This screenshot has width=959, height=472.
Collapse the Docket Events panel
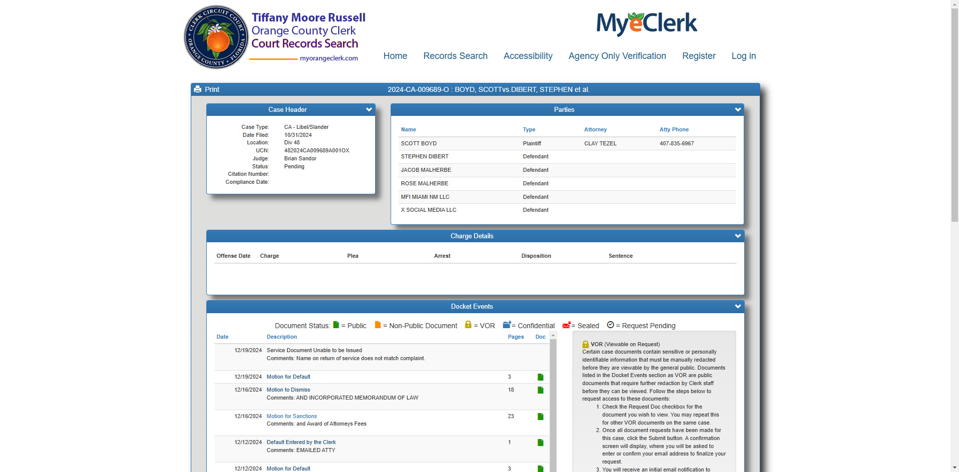[x=738, y=306]
